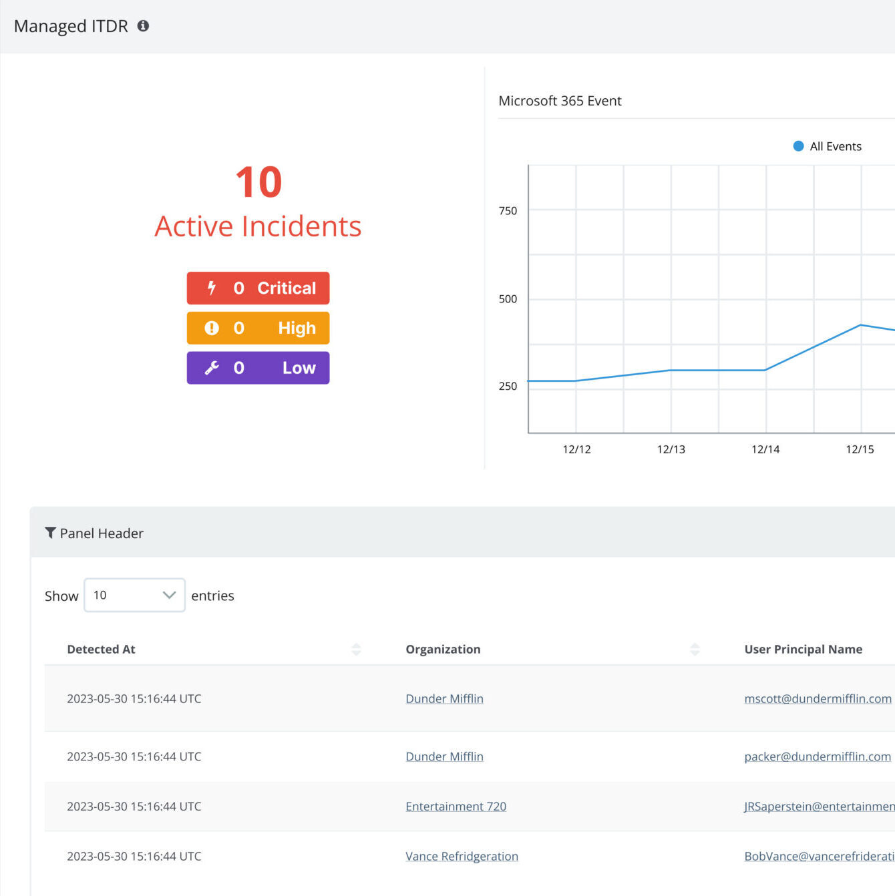Viewport: 895px width, 896px height.
Task: Click the User Principal Name column header
Action: click(803, 649)
